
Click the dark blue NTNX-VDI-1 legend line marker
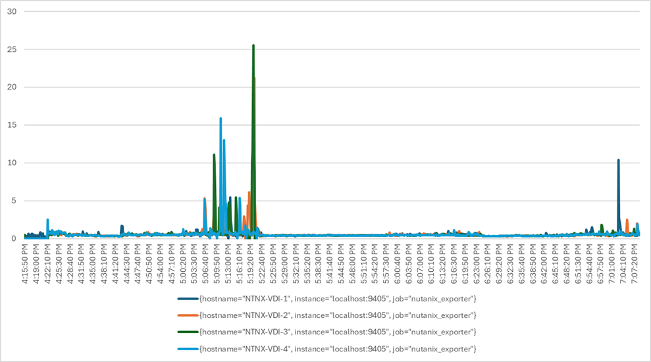click(188, 299)
